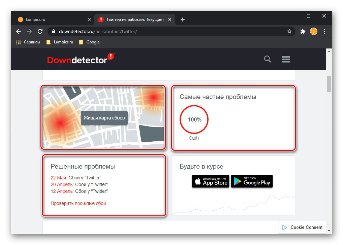Open the Downdetector hamburger menu
Screen dimensions: 343x245
tap(286, 59)
